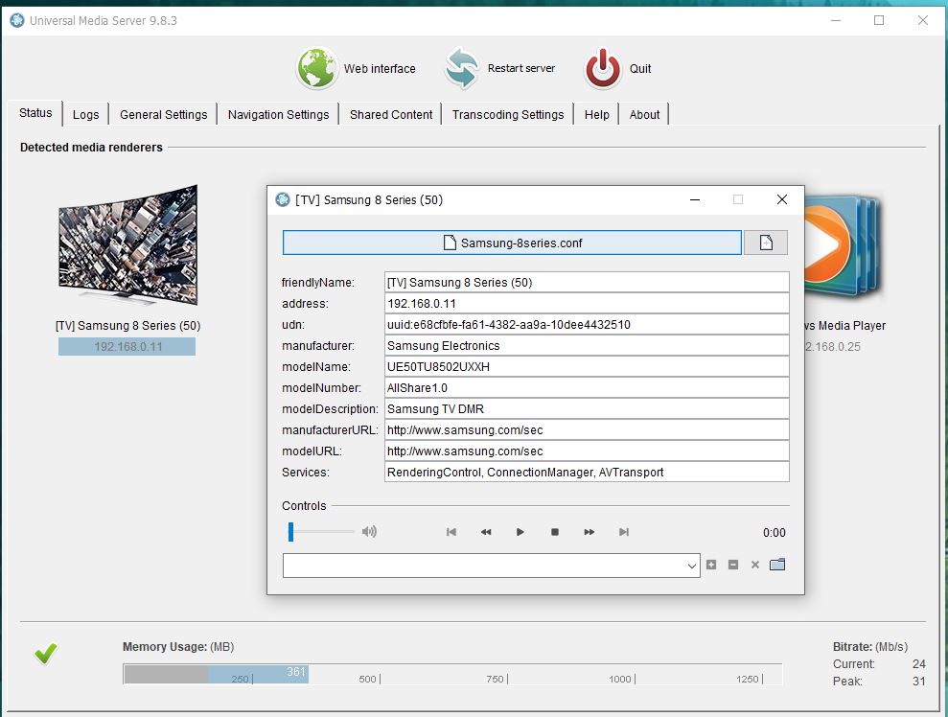Open the Web interface
This screenshot has height=717, width=948.
pos(317,68)
